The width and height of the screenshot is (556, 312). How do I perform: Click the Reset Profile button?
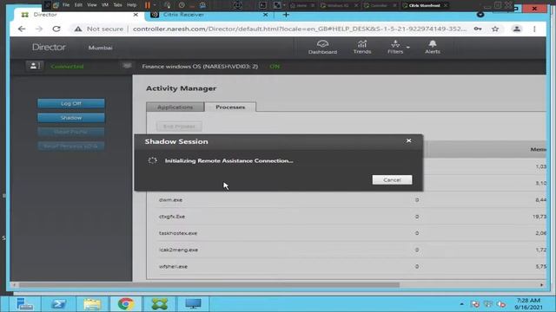pyautogui.click(x=71, y=132)
